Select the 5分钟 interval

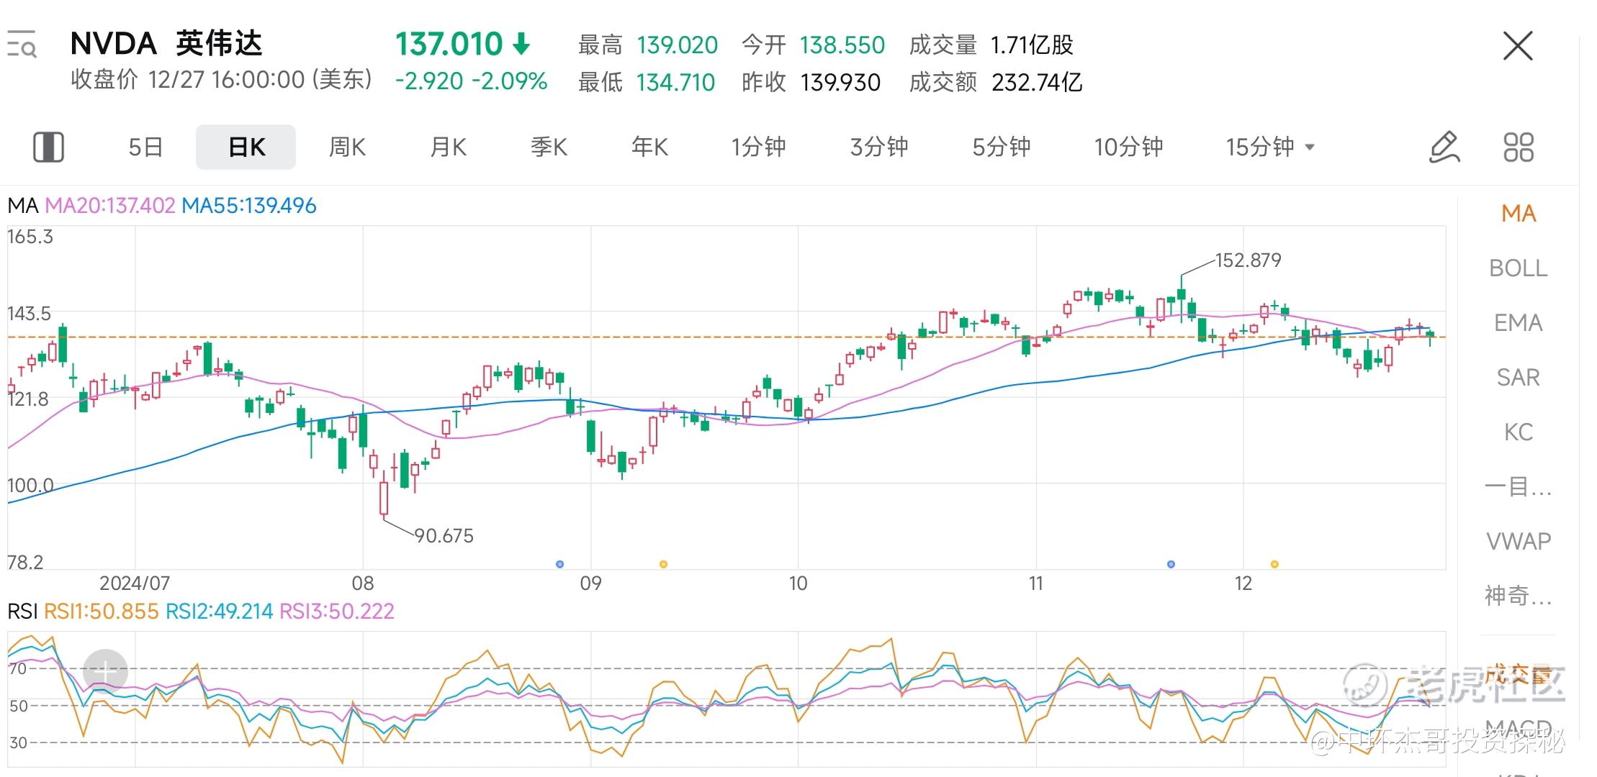1002,147
